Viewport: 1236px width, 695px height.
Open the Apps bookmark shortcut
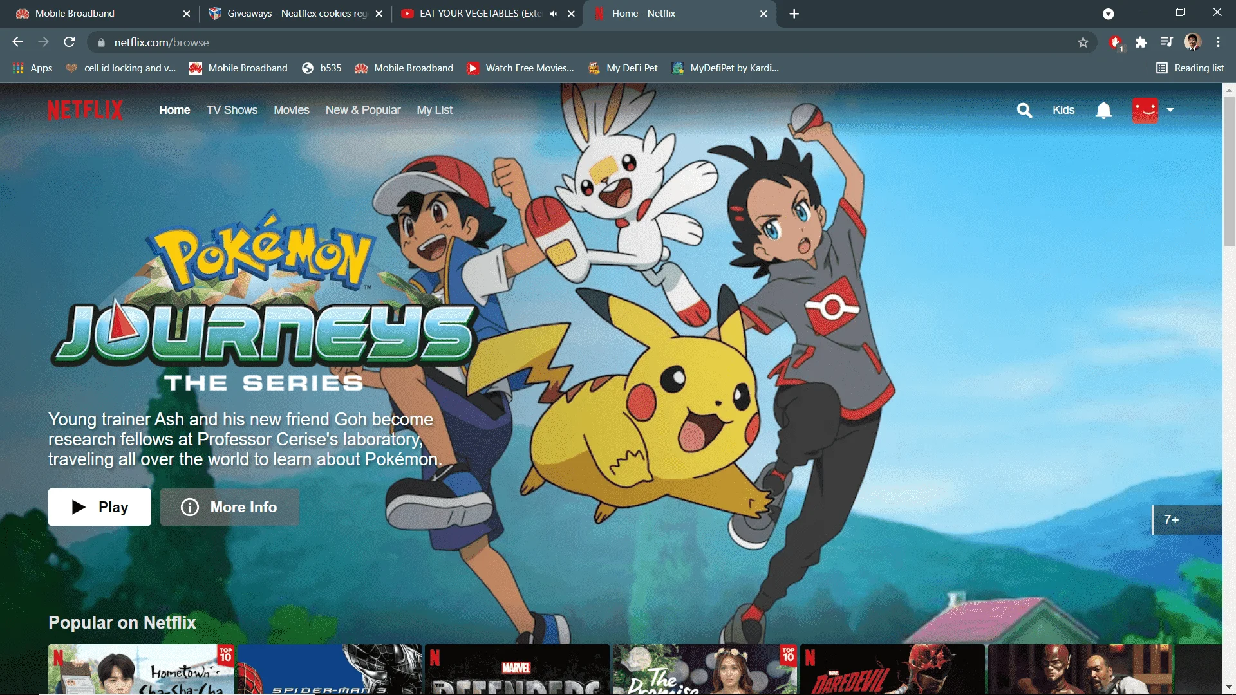(x=32, y=68)
